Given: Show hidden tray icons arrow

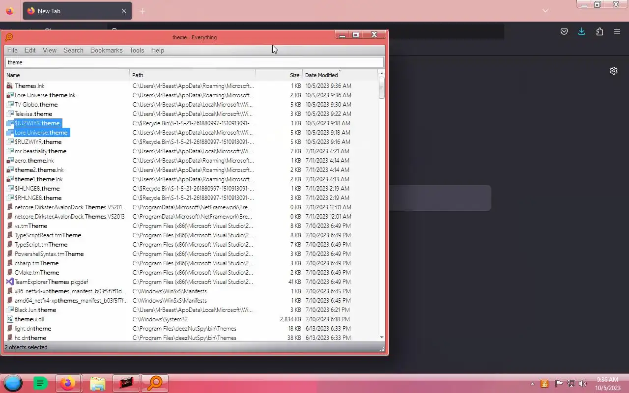Looking at the screenshot, I should 532,384.
